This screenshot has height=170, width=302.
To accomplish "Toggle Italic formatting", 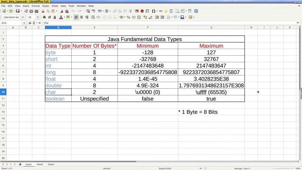I will (50, 17).
